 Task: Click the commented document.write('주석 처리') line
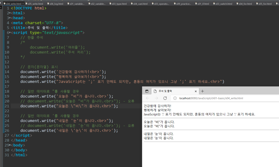[x=60, y=52]
